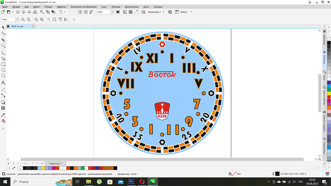Screen dimensions: 331x186
Task: Toggle the rulers display
Action: pyautogui.click(x=125, y=12)
